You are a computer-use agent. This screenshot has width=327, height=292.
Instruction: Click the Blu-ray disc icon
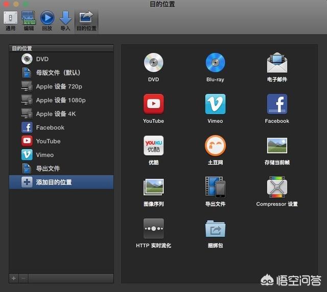click(215, 63)
